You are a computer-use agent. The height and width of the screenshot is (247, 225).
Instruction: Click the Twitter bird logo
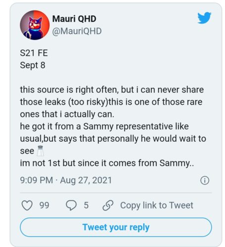(204, 18)
